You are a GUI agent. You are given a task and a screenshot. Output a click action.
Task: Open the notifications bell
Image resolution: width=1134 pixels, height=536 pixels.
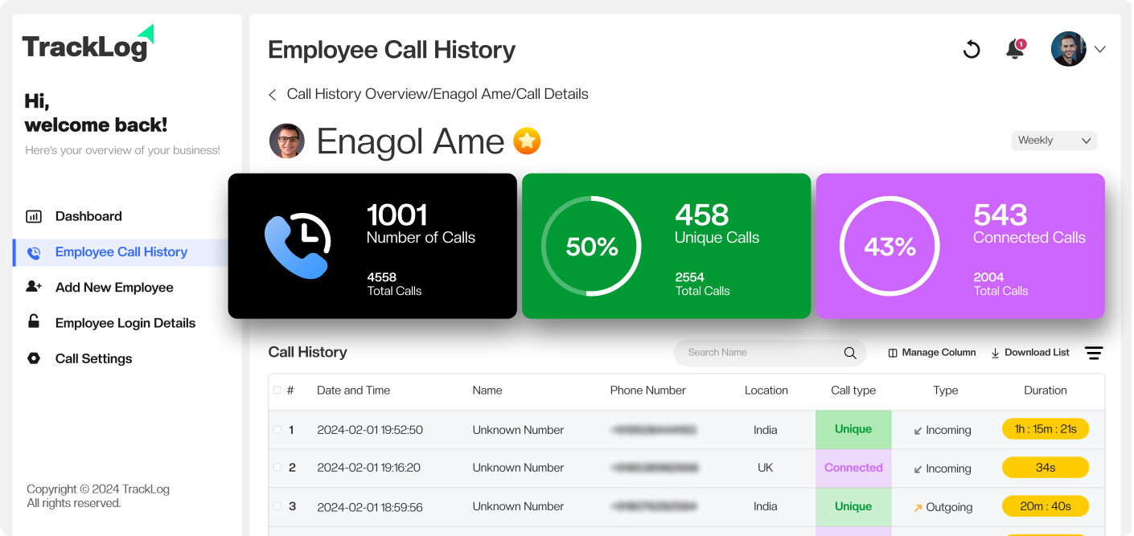click(1015, 50)
